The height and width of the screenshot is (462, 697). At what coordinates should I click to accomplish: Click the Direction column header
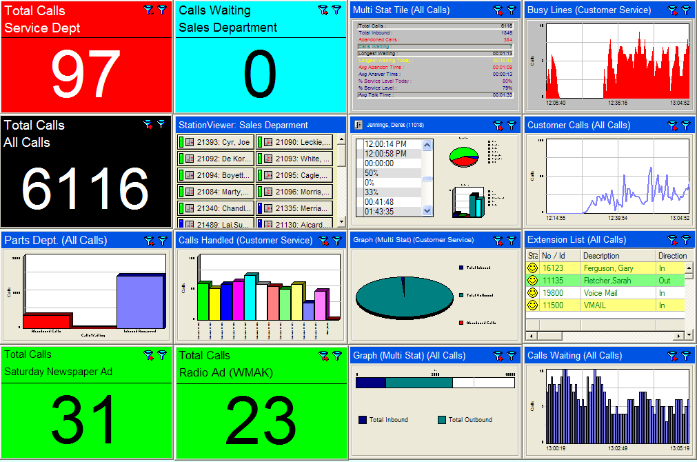(671, 256)
